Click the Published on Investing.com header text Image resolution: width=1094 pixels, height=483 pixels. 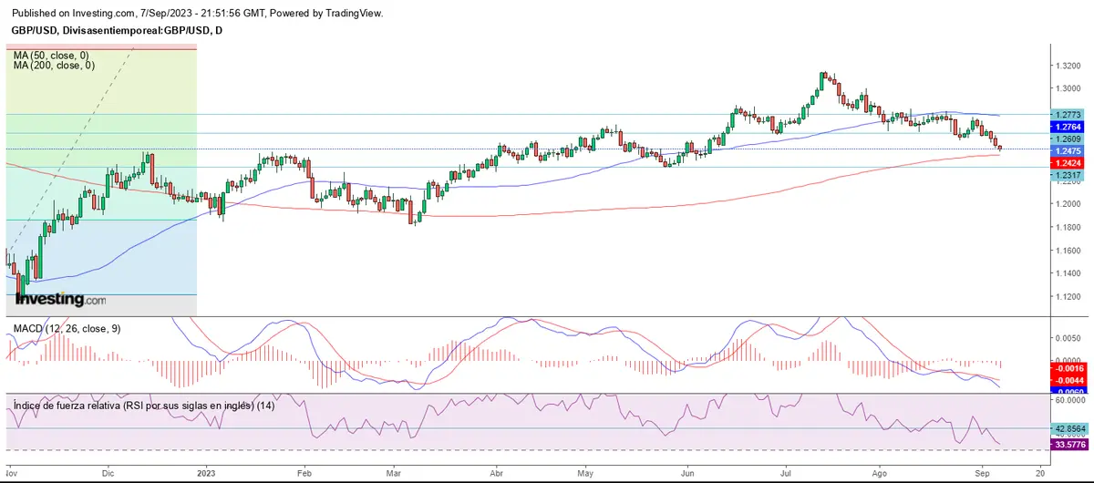pos(197,14)
